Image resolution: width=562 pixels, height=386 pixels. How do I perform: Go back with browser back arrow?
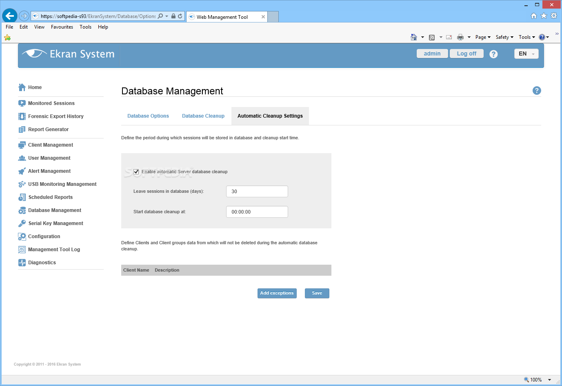[x=10, y=16]
